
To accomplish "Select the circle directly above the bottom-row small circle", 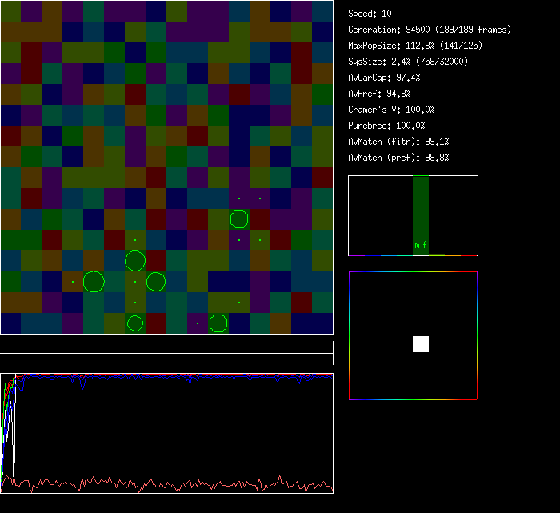I will click(x=135, y=261).
